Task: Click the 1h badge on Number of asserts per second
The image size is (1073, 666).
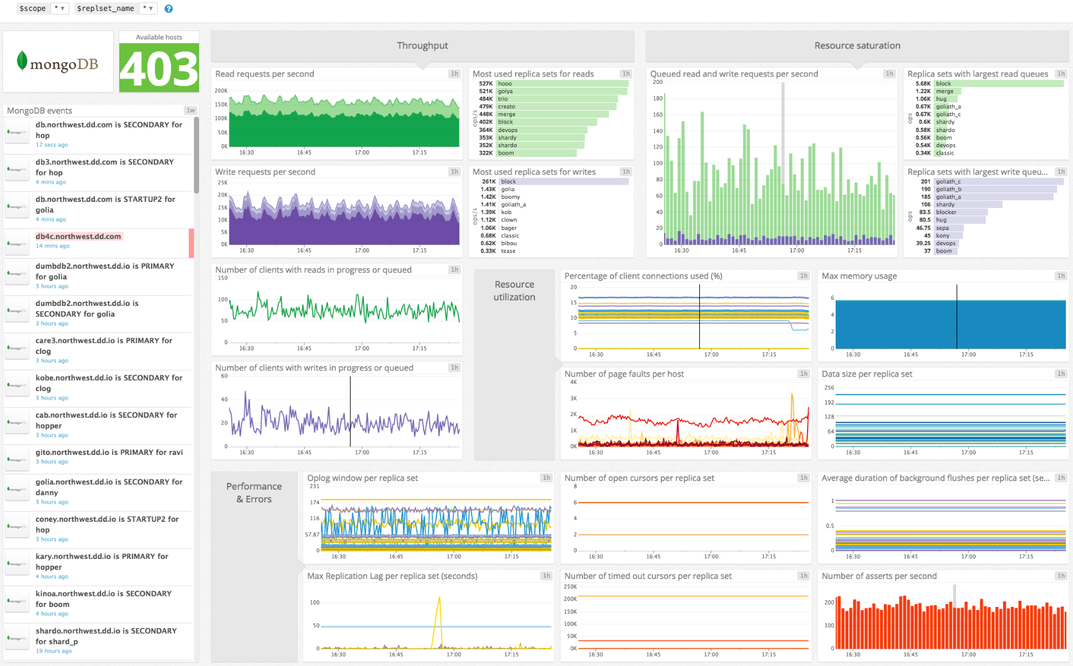Action: tap(1062, 575)
